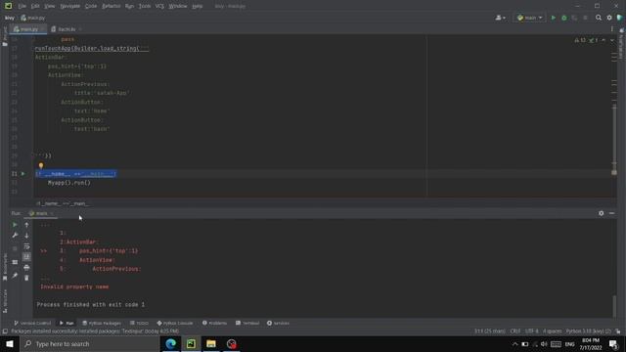Click the runTouchApp(Builder.load_string line
The width and height of the screenshot is (626, 352).
pos(92,48)
